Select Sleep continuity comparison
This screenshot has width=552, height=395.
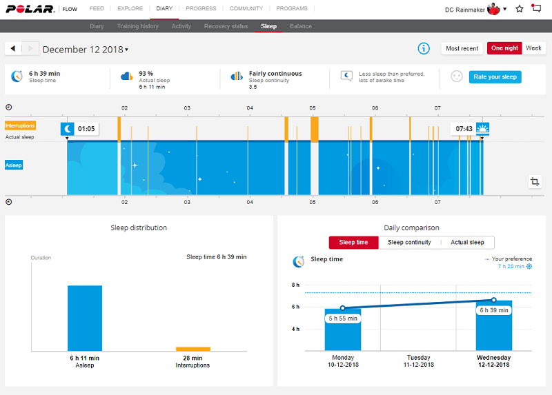[409, 242]
